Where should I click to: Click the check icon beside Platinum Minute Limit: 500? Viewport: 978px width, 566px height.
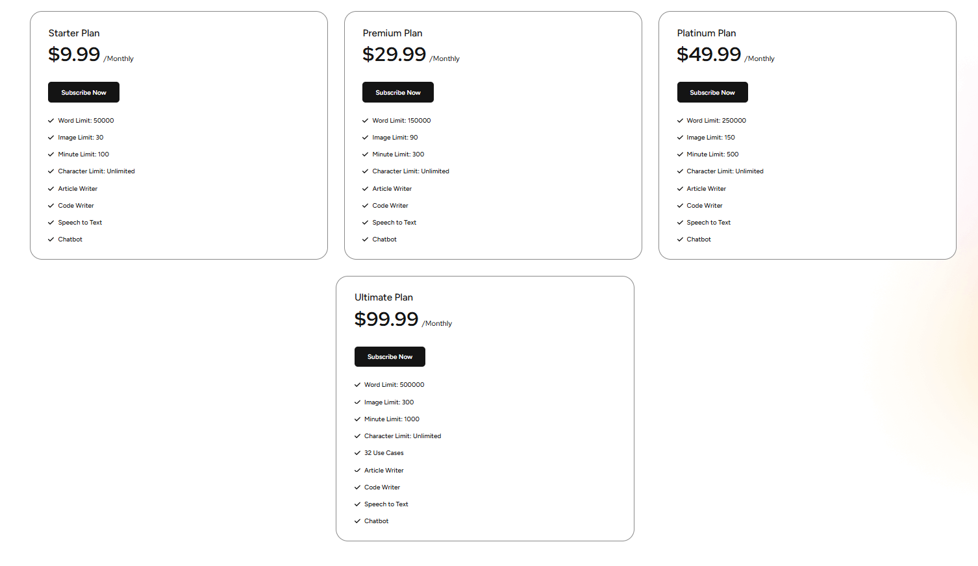680,154
